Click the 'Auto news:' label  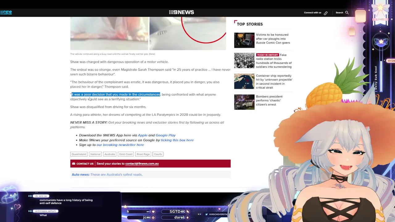coord(81,175)
